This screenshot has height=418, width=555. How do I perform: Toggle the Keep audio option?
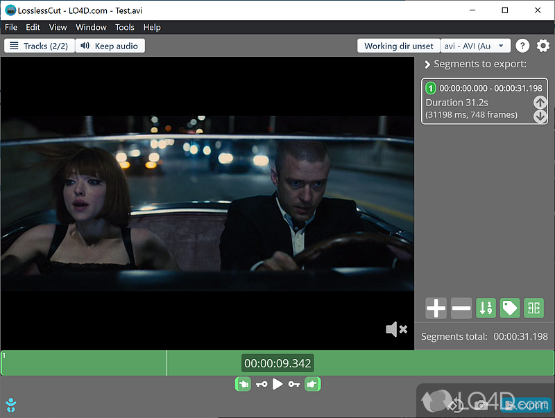(x=110, y=46)
